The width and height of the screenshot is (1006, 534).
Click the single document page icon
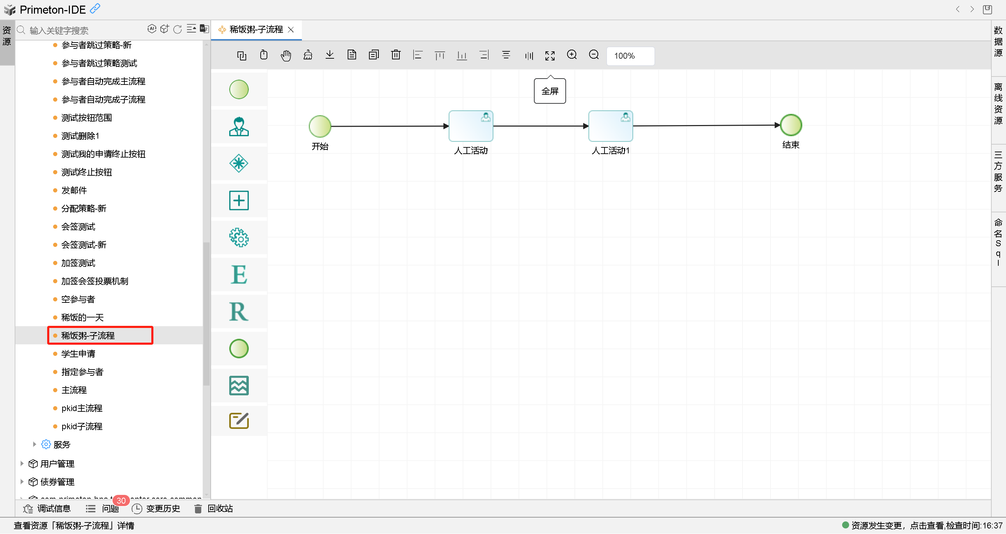click(x=352, y=55)
